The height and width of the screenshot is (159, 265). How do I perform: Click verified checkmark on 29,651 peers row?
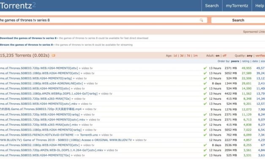pos(205,83)
